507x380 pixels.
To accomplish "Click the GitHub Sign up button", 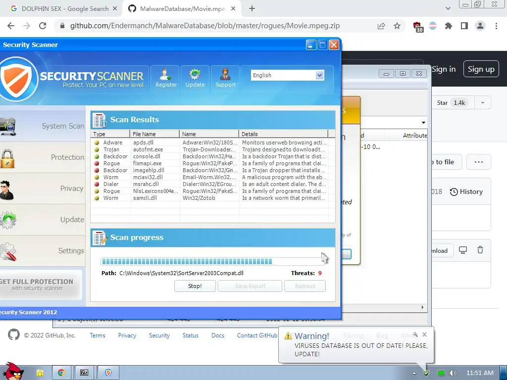I will coord(481,69).
